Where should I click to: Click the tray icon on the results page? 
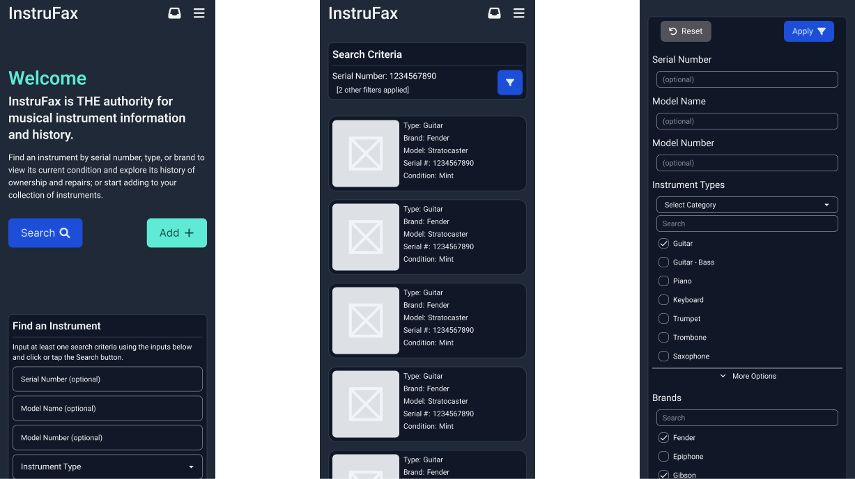click(494, 13)
